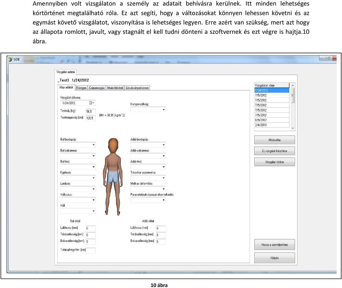Viewport: 342px width, 288px height.
Task: Click the 3D child body figure
Action: (x=113, y=177)
